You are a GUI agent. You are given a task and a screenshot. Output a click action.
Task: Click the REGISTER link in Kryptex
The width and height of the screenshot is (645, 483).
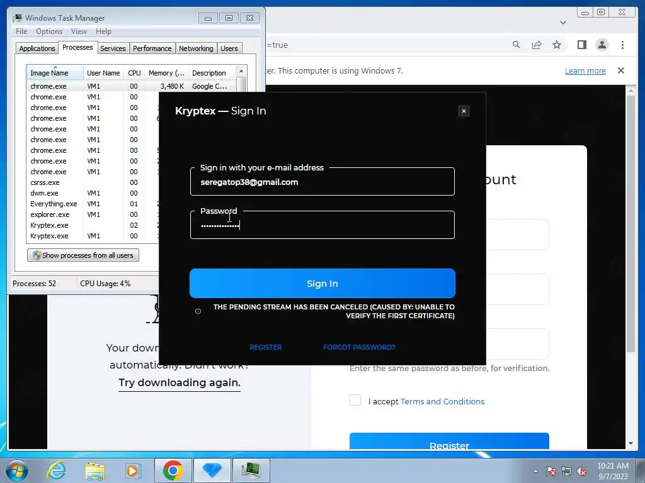(266, 347)
